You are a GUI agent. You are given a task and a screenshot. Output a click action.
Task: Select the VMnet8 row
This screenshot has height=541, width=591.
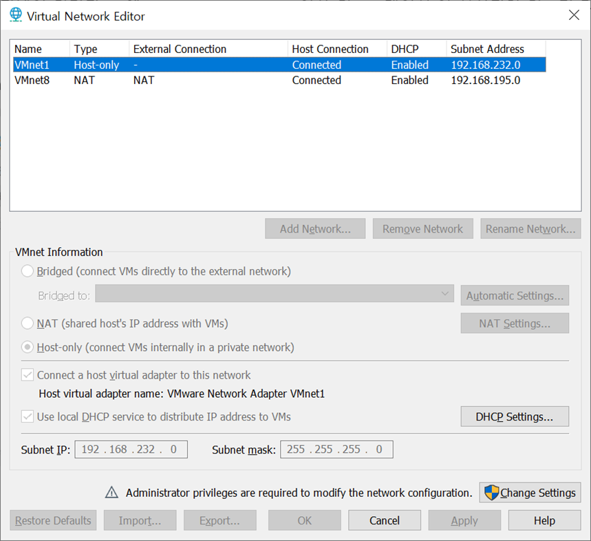279,81
